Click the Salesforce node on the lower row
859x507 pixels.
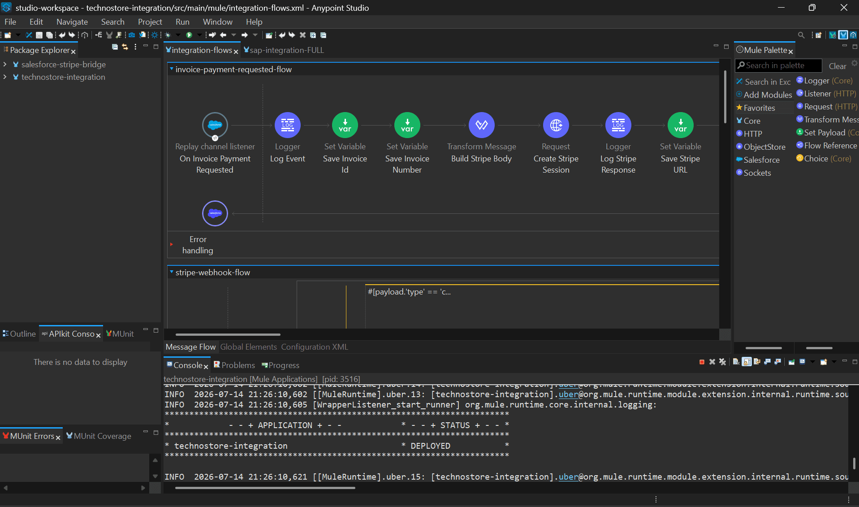tap(215, 213)
